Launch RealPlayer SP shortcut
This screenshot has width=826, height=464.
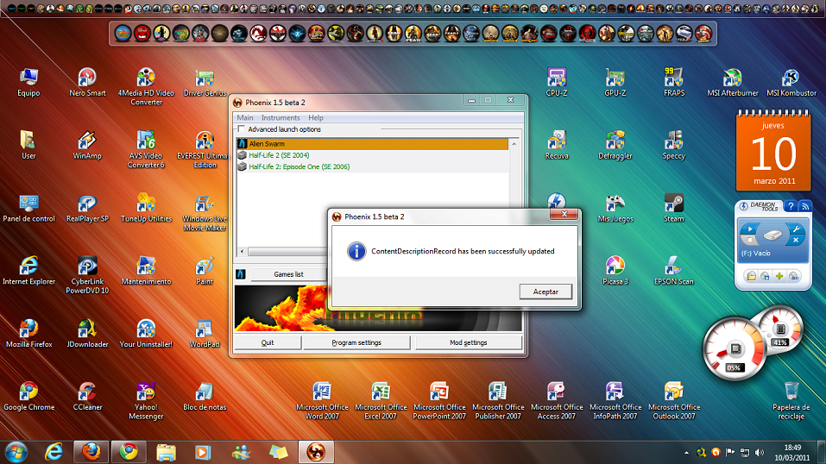point(87,208)
